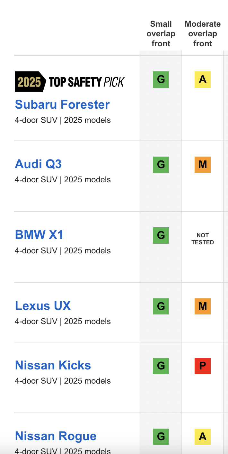228x454 pixels.
Task: Click the Moderate overlap front column header
Action: tap(203, 34)
